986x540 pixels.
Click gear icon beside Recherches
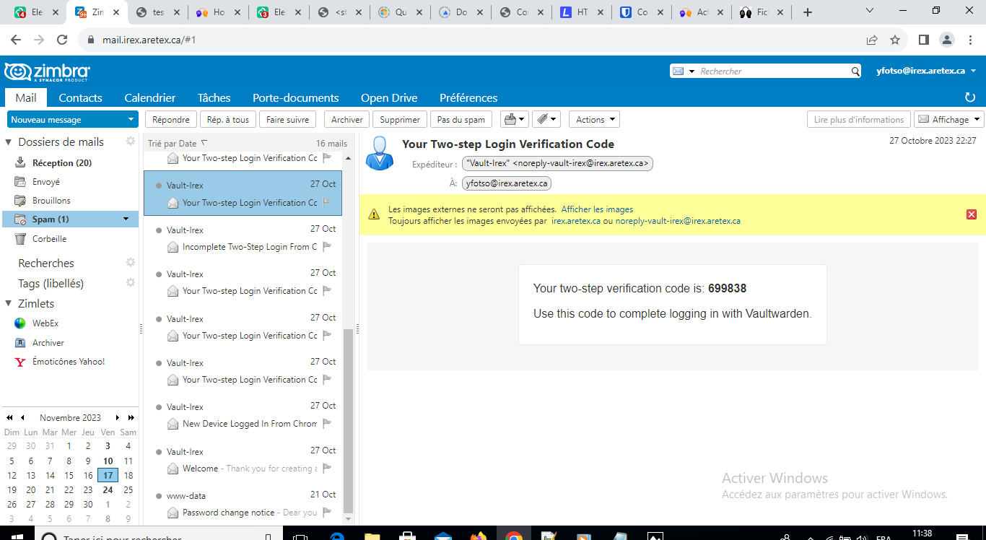(131, 263)
